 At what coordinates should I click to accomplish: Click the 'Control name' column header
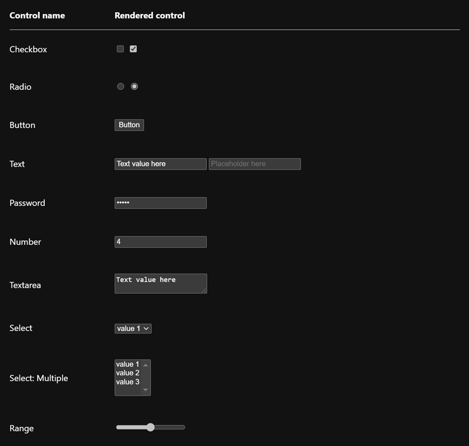click(x=37, y=16)
